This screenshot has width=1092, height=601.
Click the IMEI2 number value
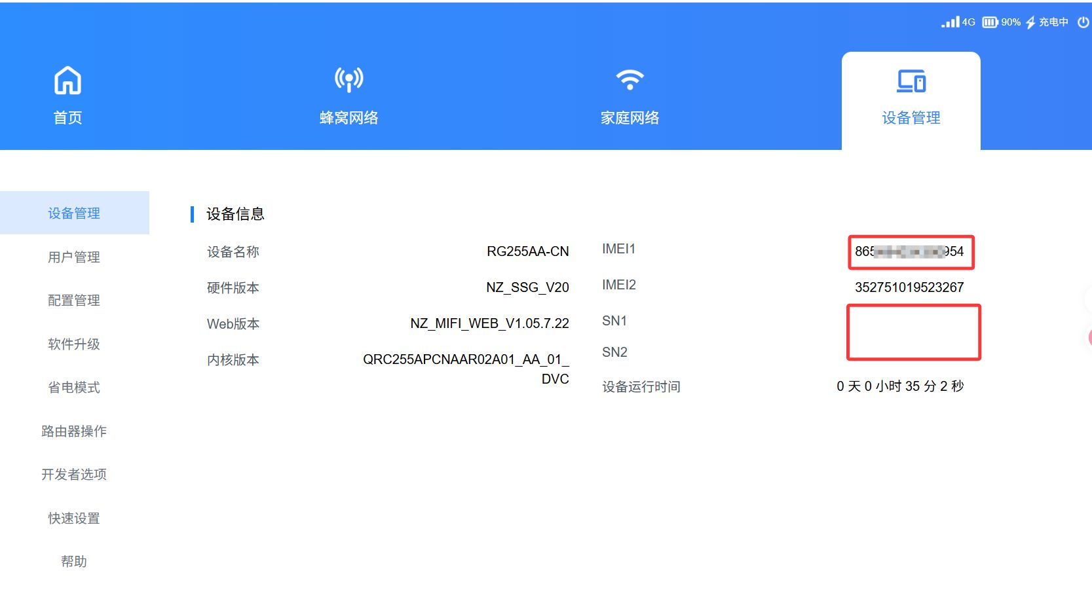pyautogui.click(x=909, y=287)
